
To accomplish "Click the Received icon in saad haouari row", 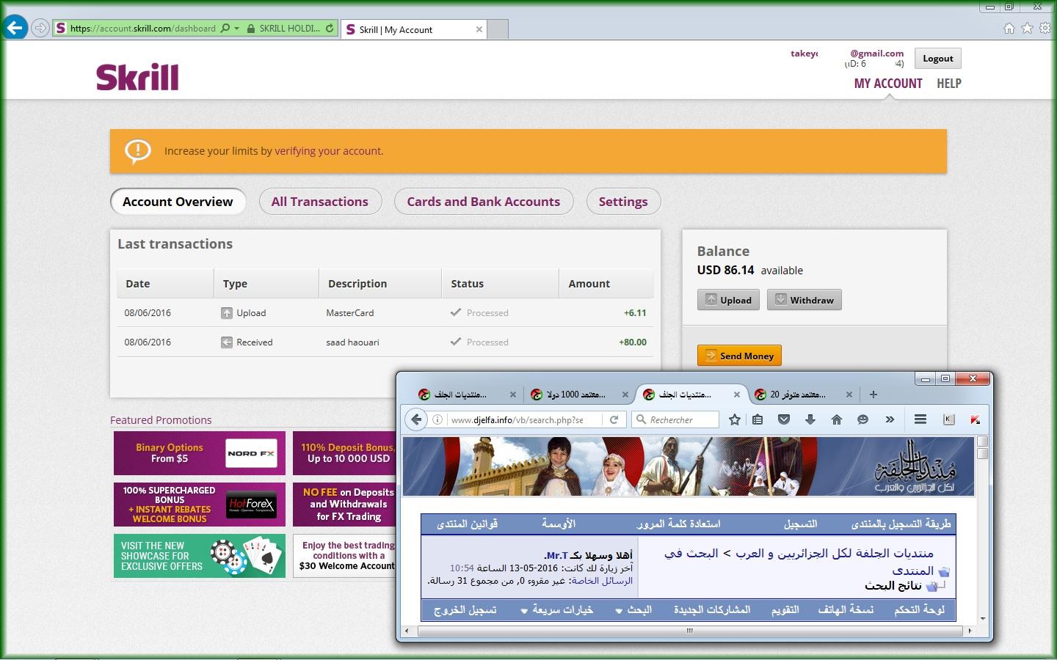I will [x=227, y=342].
